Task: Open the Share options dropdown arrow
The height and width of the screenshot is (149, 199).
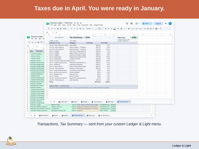Action: pyautogui.click(x=151, y=23)
